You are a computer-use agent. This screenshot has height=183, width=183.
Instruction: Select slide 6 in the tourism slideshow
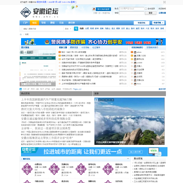[x=113, y=100]
